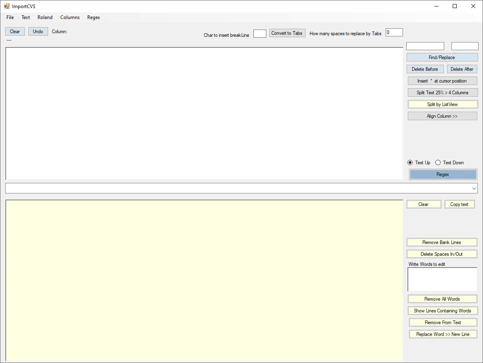This screenshot has width=483, height=363.
Task: Focus the spaces to replace by Tabs field
Action: click(394, 32)
